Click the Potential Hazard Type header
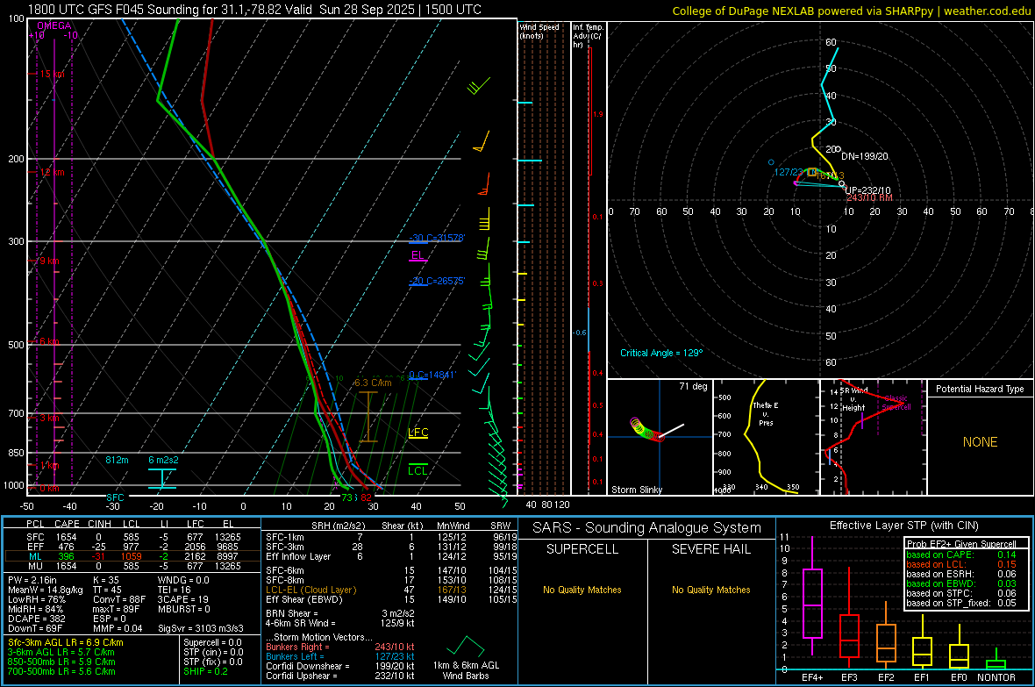The height and width of the screenshot is (687, 1035). (980, 389)
